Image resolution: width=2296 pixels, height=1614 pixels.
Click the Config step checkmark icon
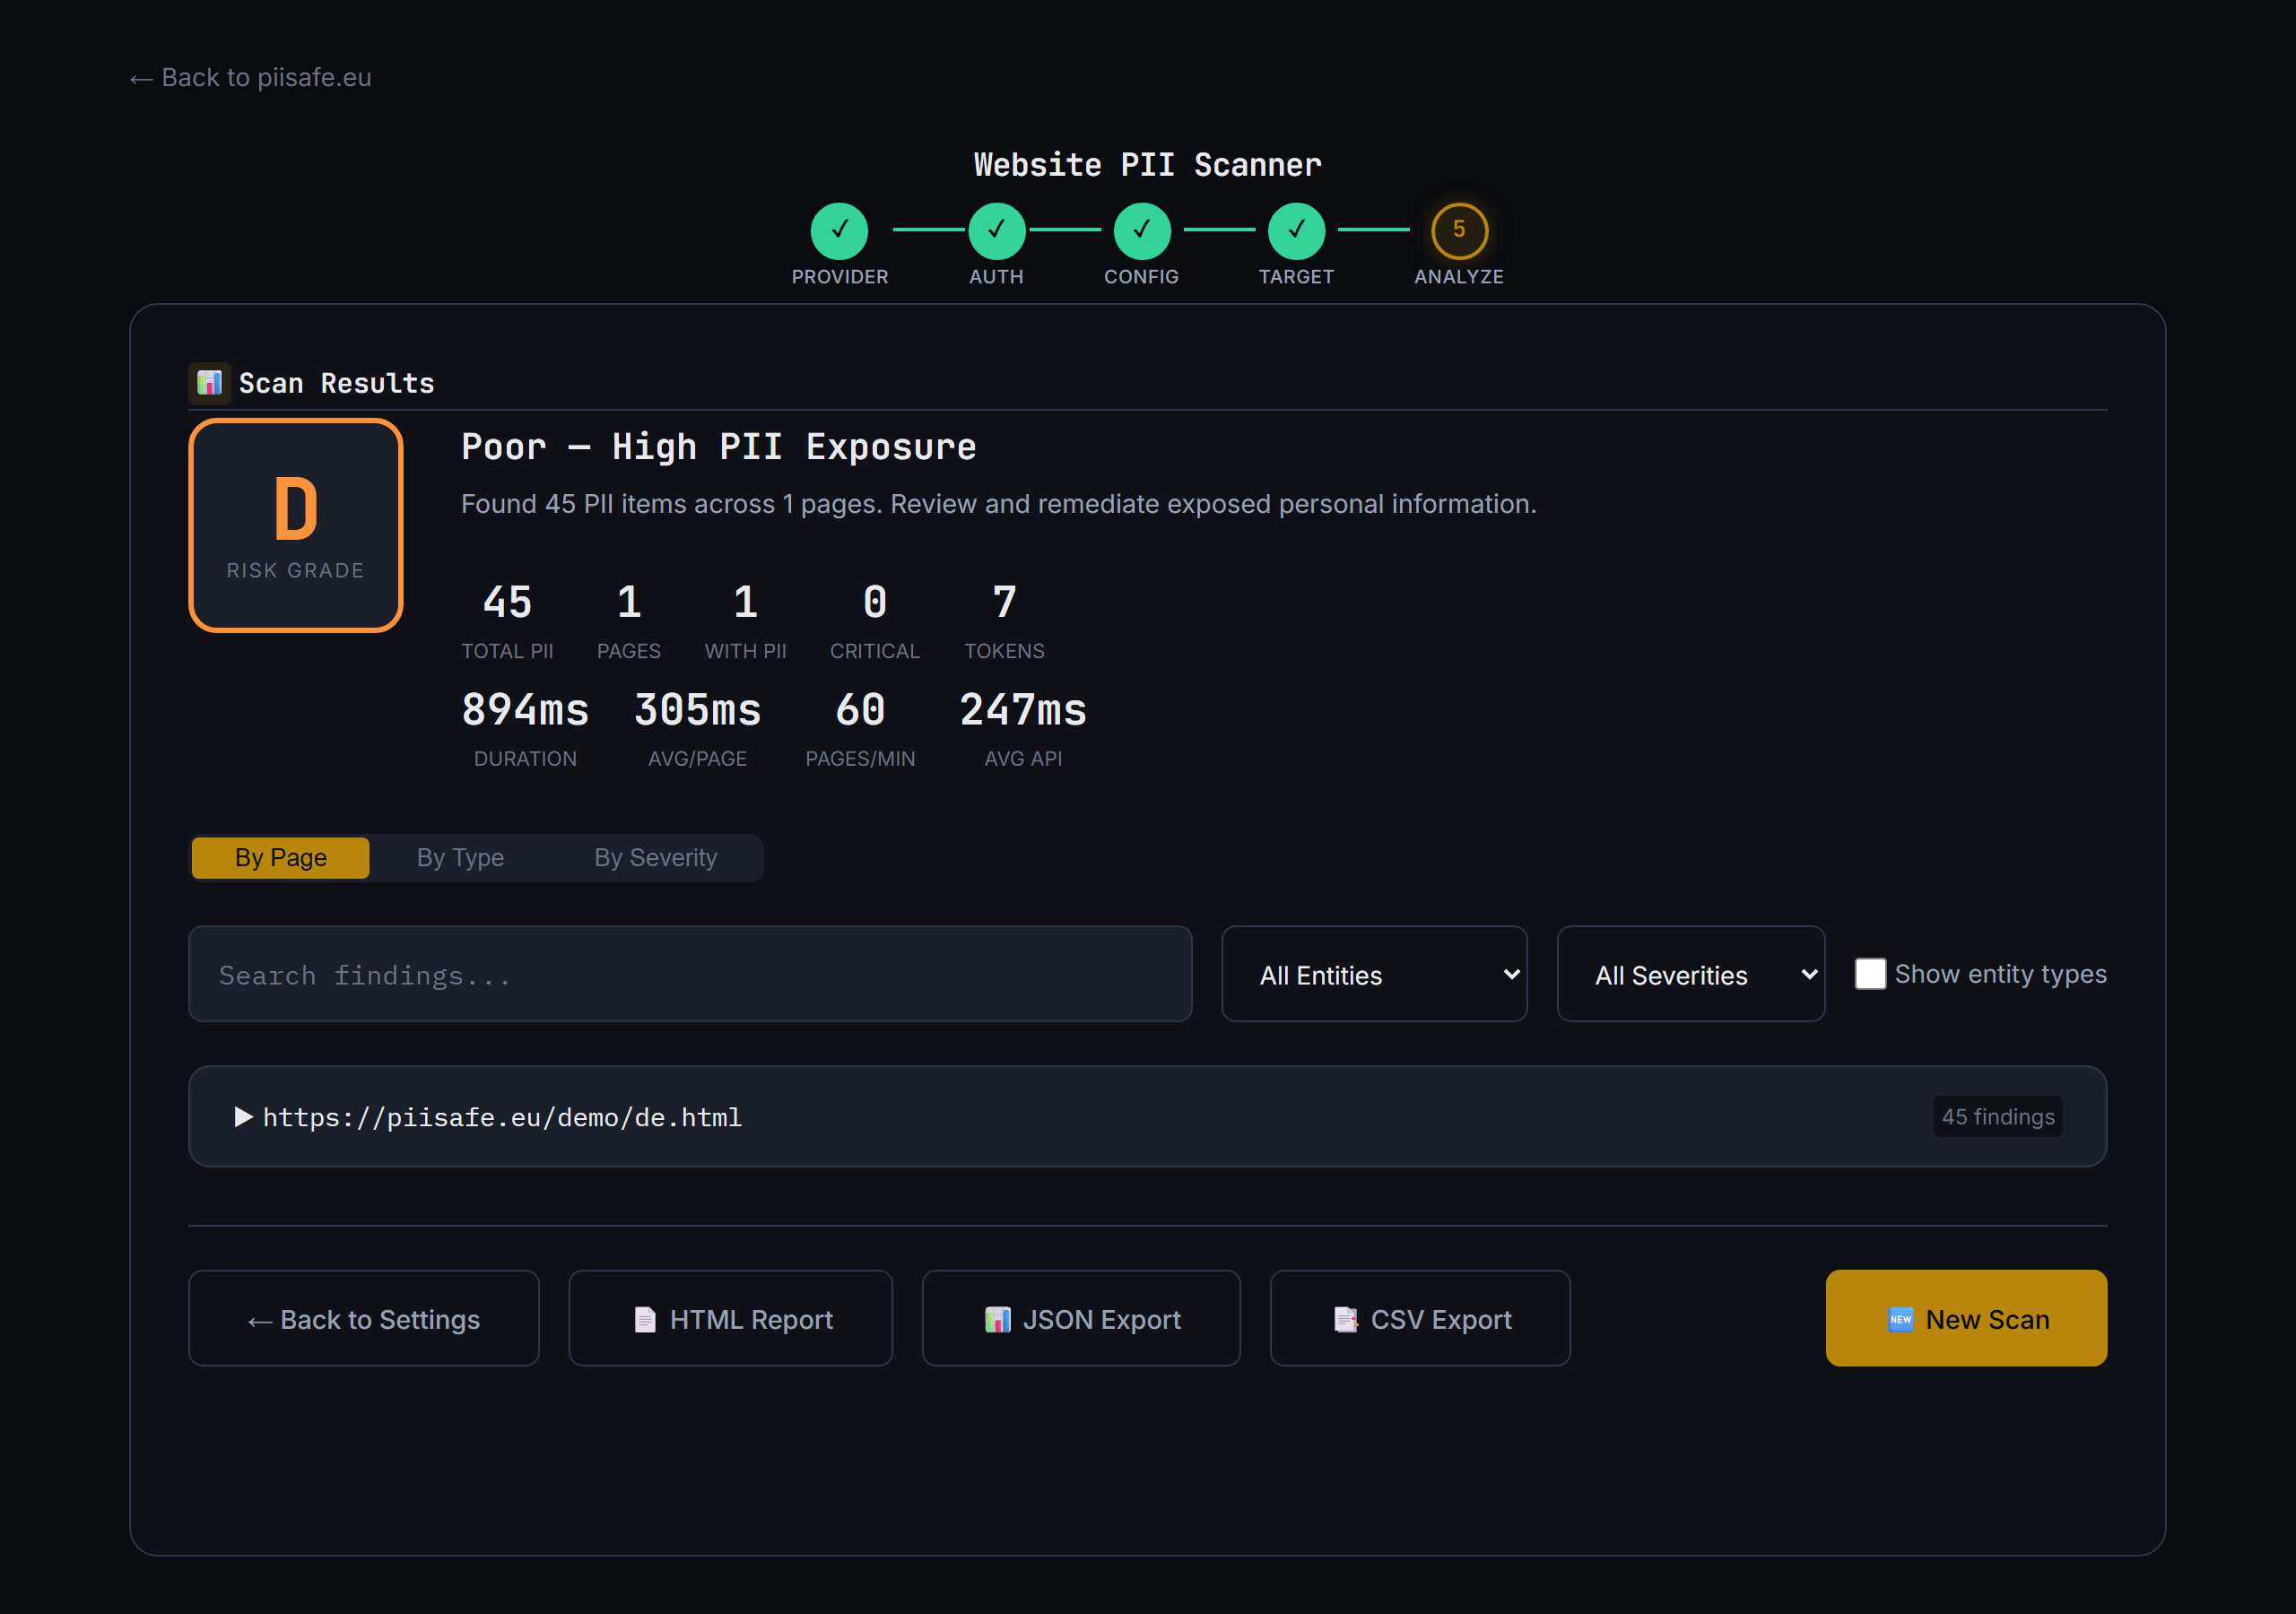tap(1141, 230)
